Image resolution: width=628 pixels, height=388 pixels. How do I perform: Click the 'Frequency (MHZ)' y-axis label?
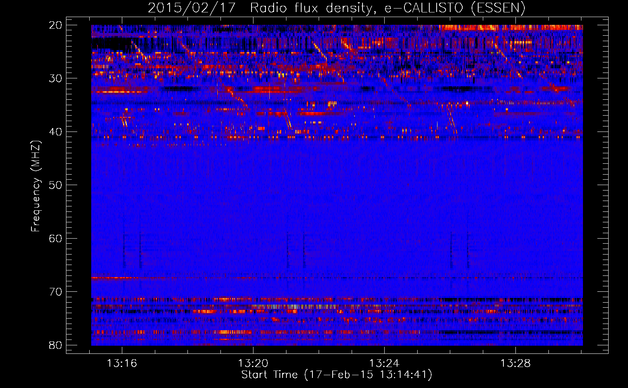click(x=36, y=186)
